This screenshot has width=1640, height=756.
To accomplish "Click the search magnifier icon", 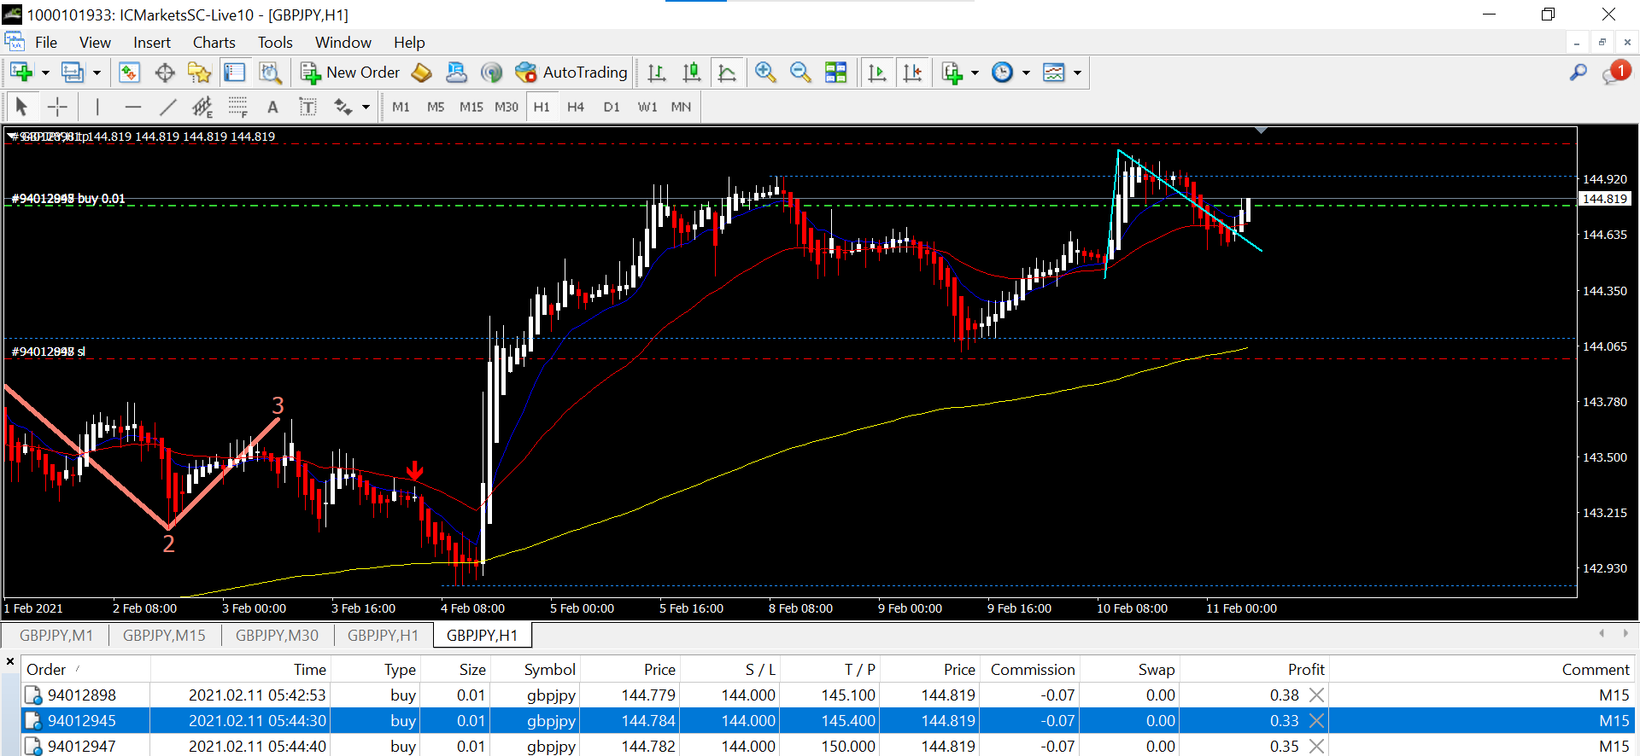I will pos(1578,73).
